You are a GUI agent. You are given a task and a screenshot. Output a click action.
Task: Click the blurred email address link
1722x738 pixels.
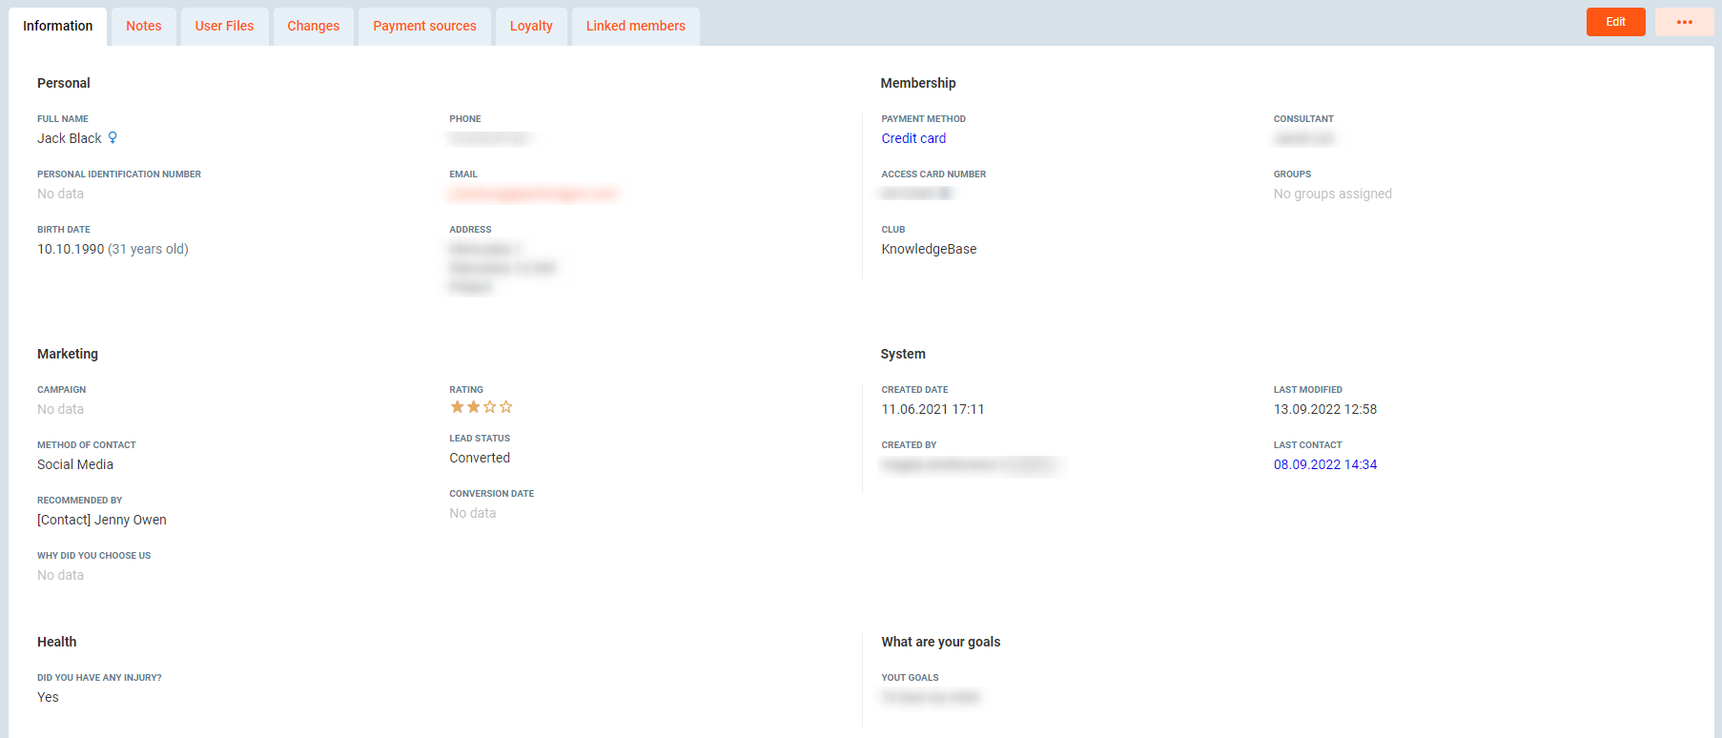pos(533,194)
